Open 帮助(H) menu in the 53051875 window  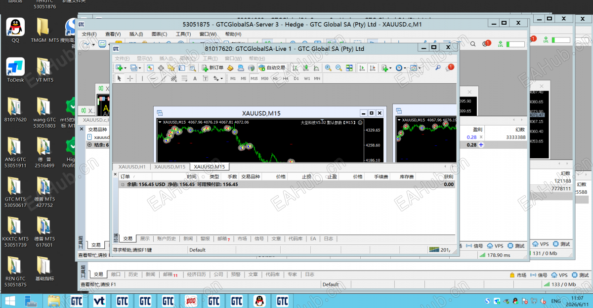(x=233, y=34)
